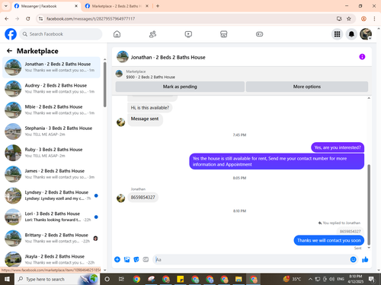This screenshot has width=381, height=285.
Task: Select Brittany - 2 Beds 2 Baths House chat
Action: point(51,238)
